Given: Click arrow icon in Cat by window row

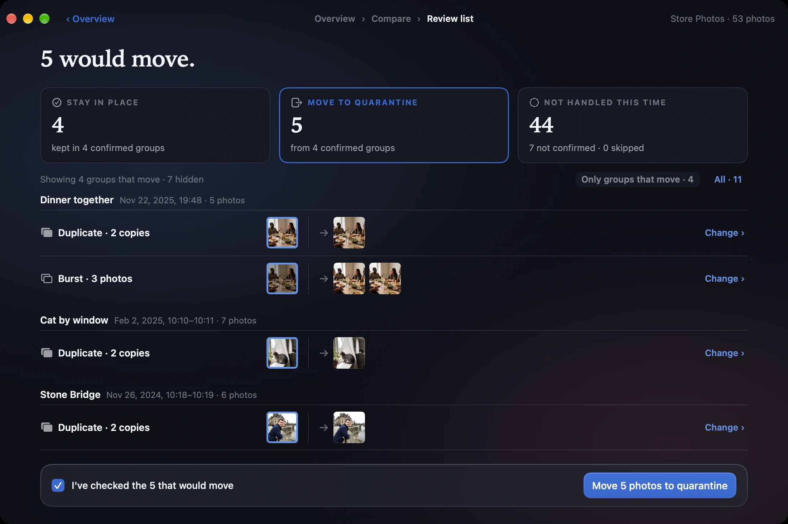Looking at the screenshot, I should click(324, 353).
